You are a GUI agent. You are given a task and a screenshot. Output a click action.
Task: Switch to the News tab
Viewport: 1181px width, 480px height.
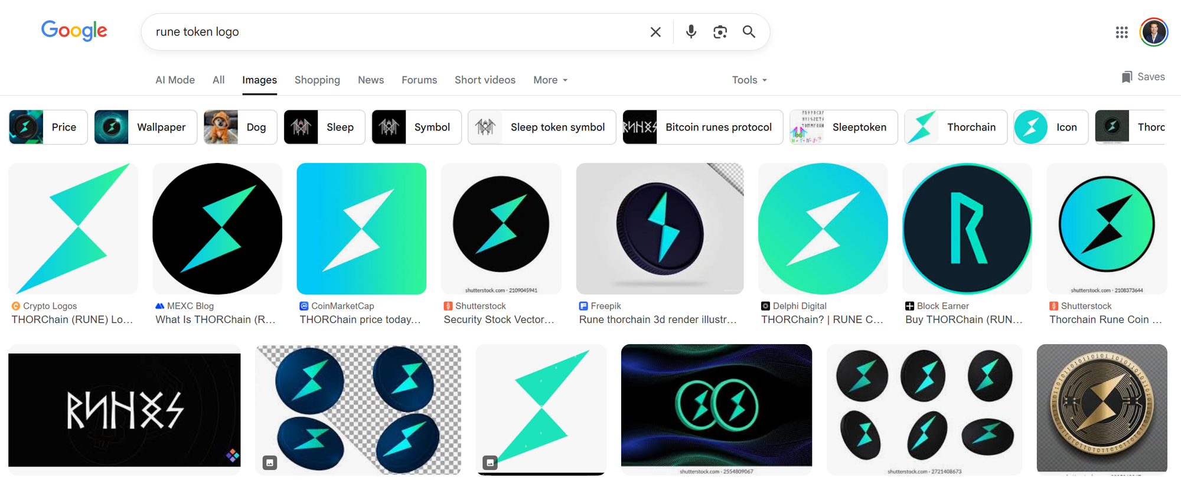[x=371, y=80]
